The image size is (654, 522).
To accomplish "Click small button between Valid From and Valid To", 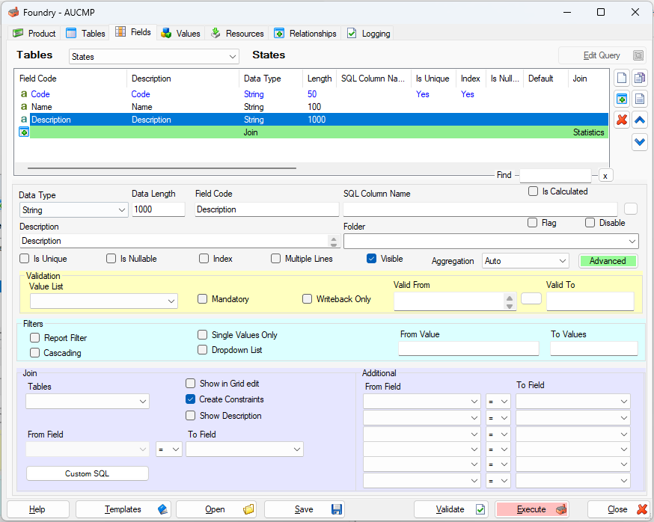I will click(531, 298).
